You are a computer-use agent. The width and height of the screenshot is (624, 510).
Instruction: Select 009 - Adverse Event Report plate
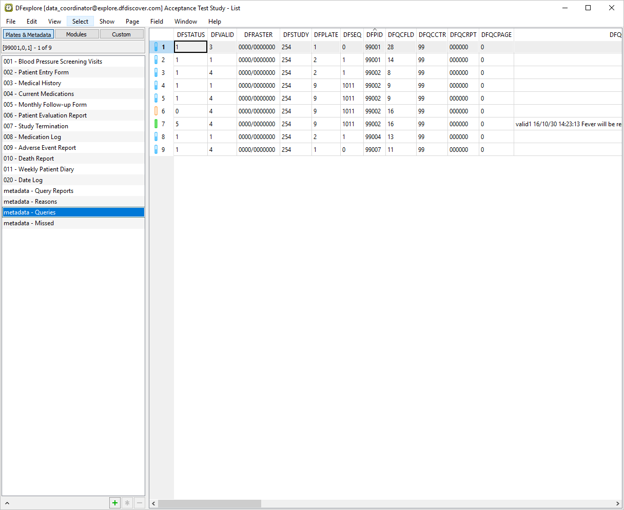coord(40,148)
